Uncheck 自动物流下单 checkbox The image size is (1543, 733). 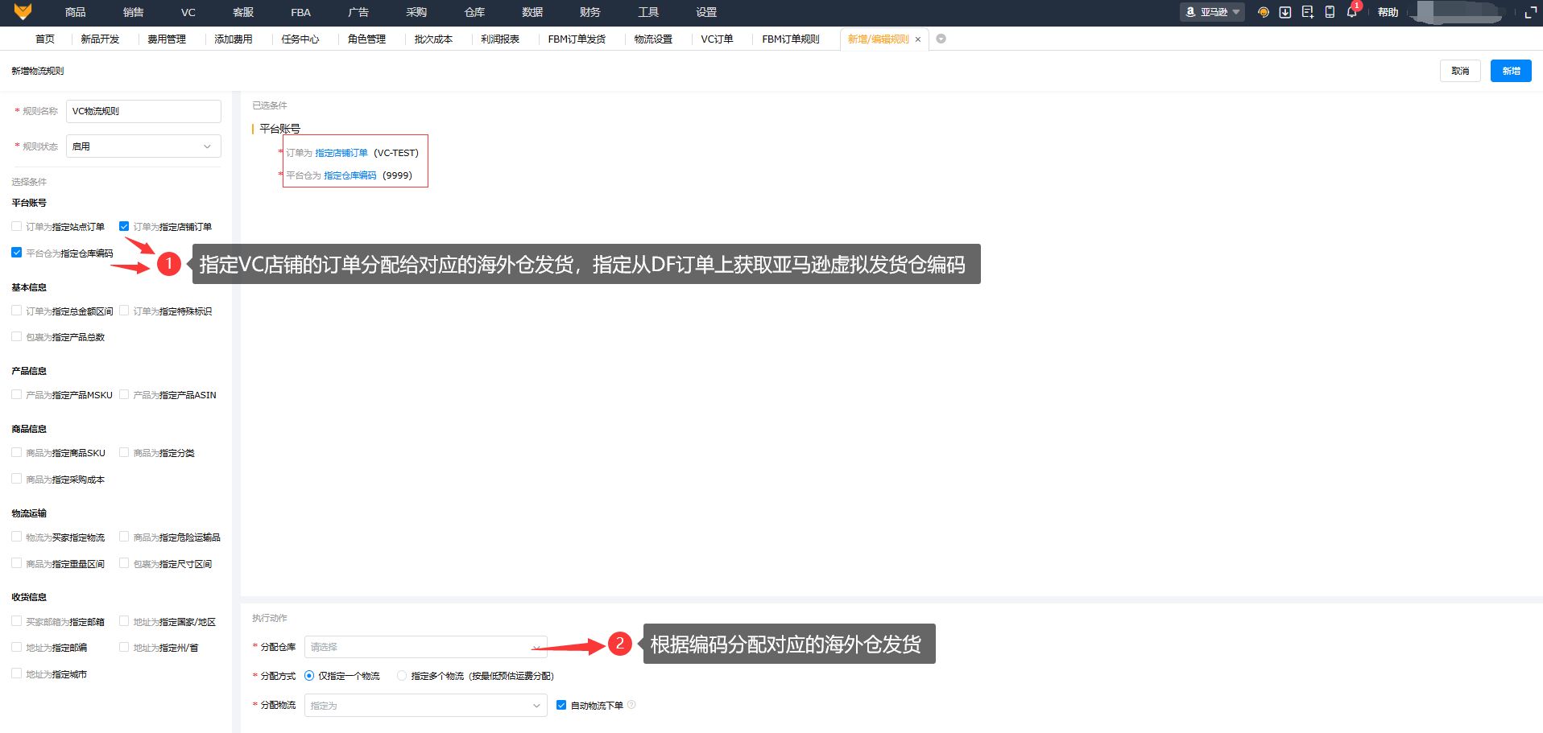(561, 705)
